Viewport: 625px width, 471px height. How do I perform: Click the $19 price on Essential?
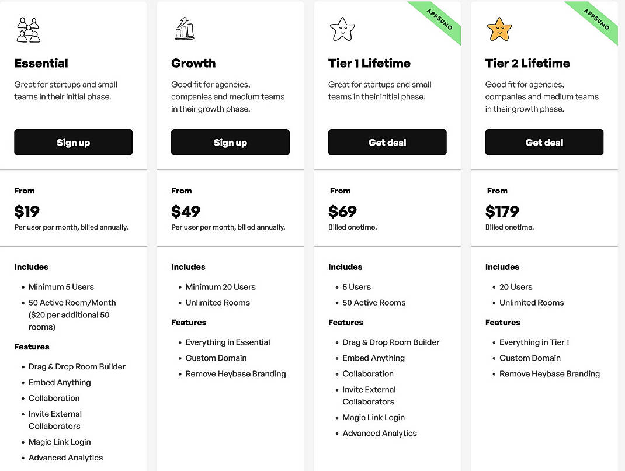coord(27,212)
